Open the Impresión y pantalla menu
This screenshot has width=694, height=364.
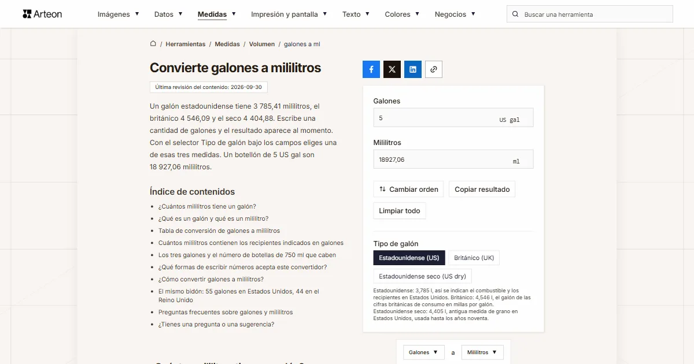tap(289, 14)
